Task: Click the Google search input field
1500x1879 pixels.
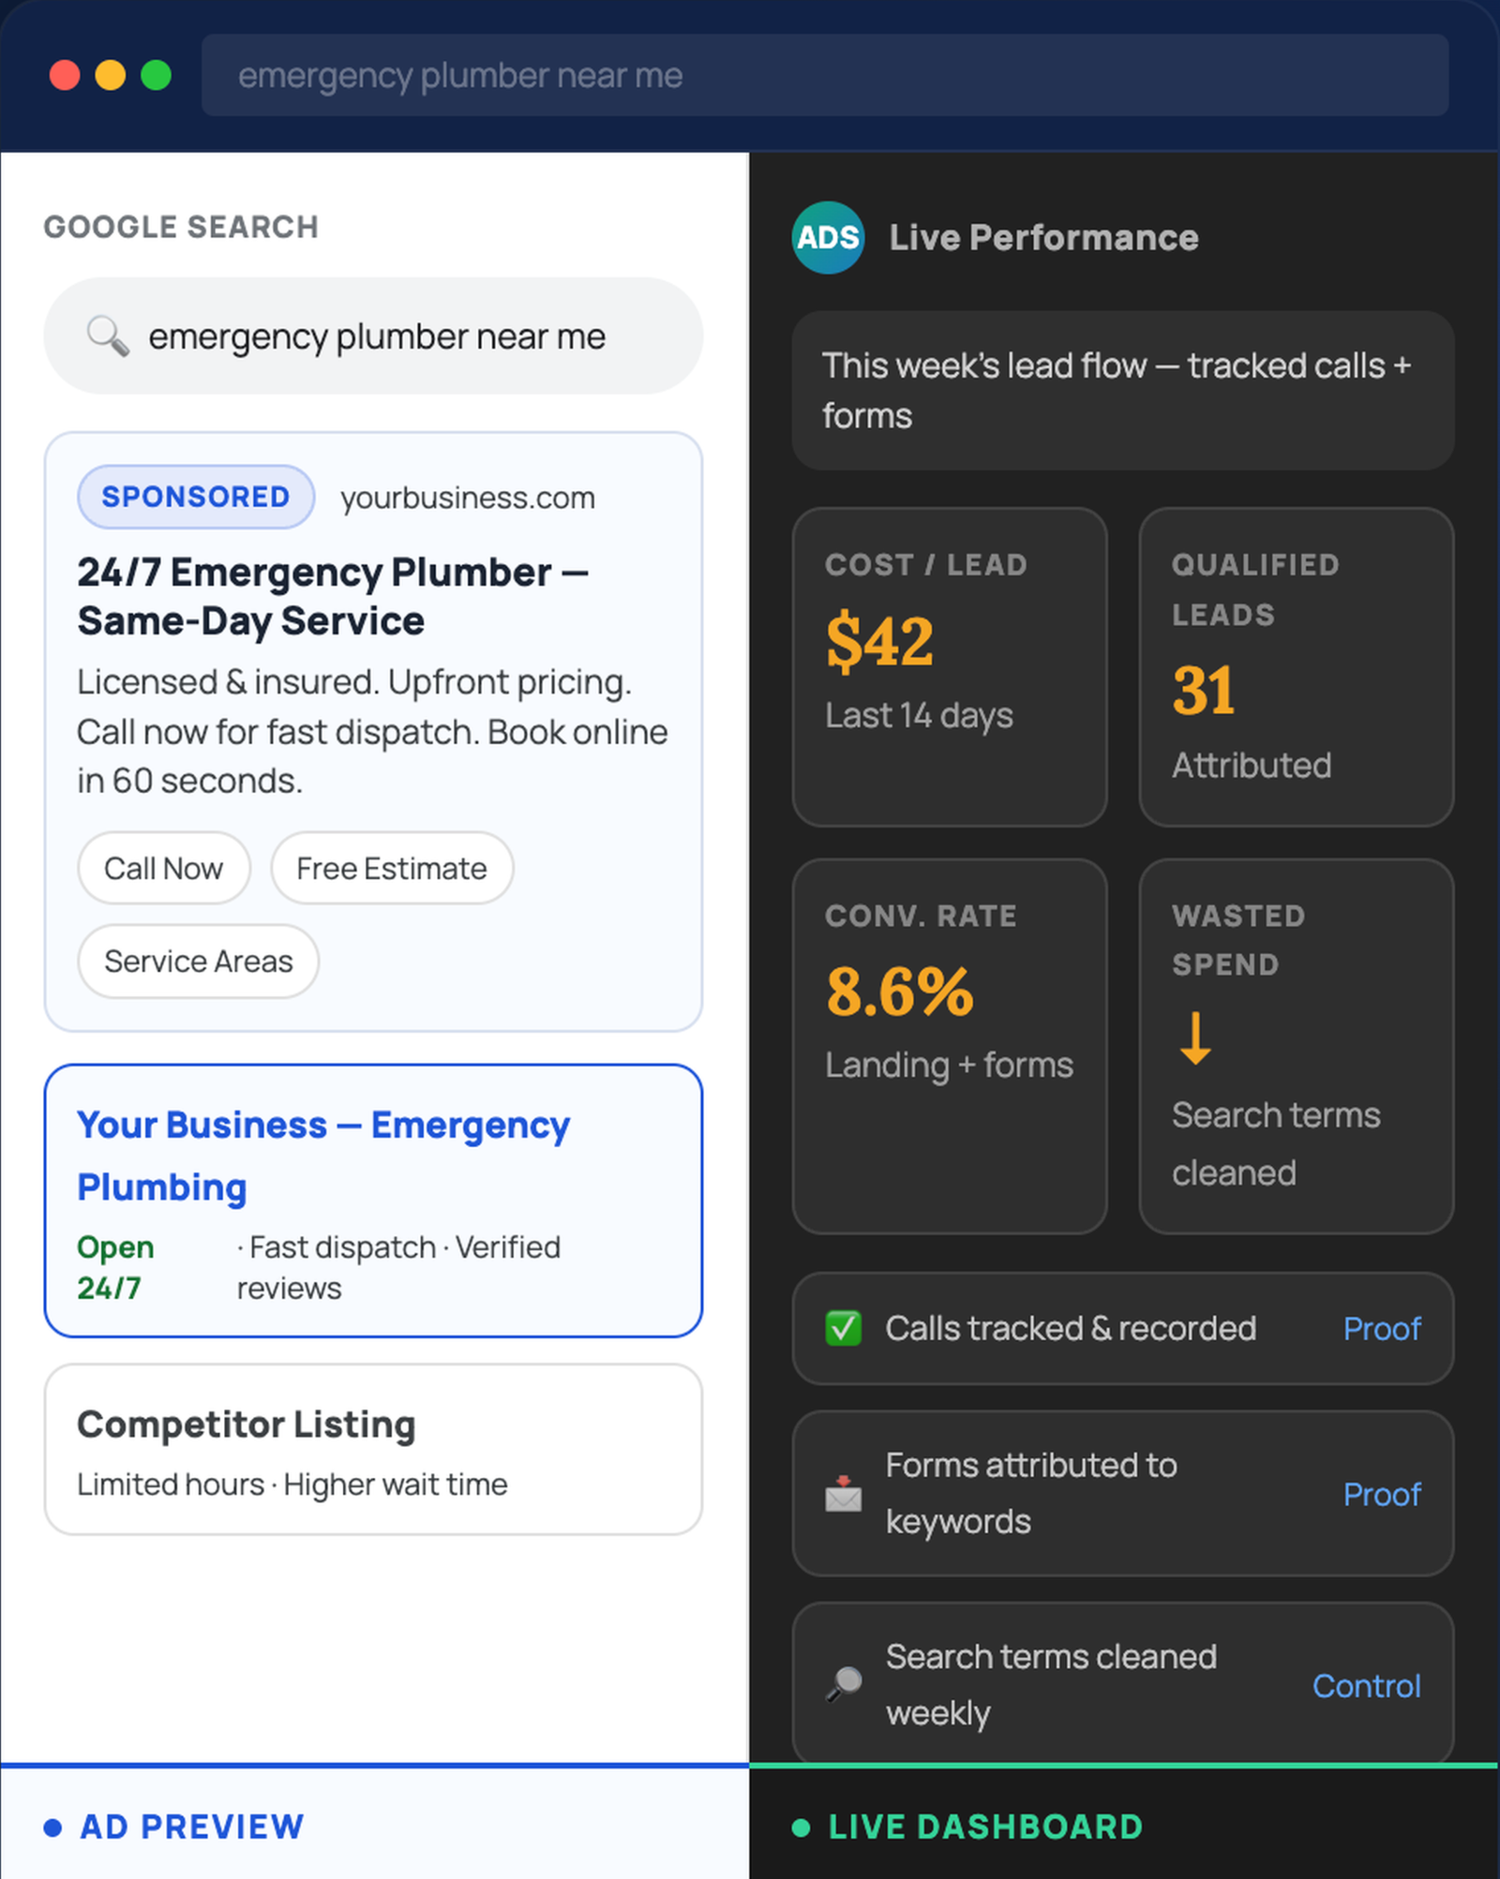Action: click(377, 336)
